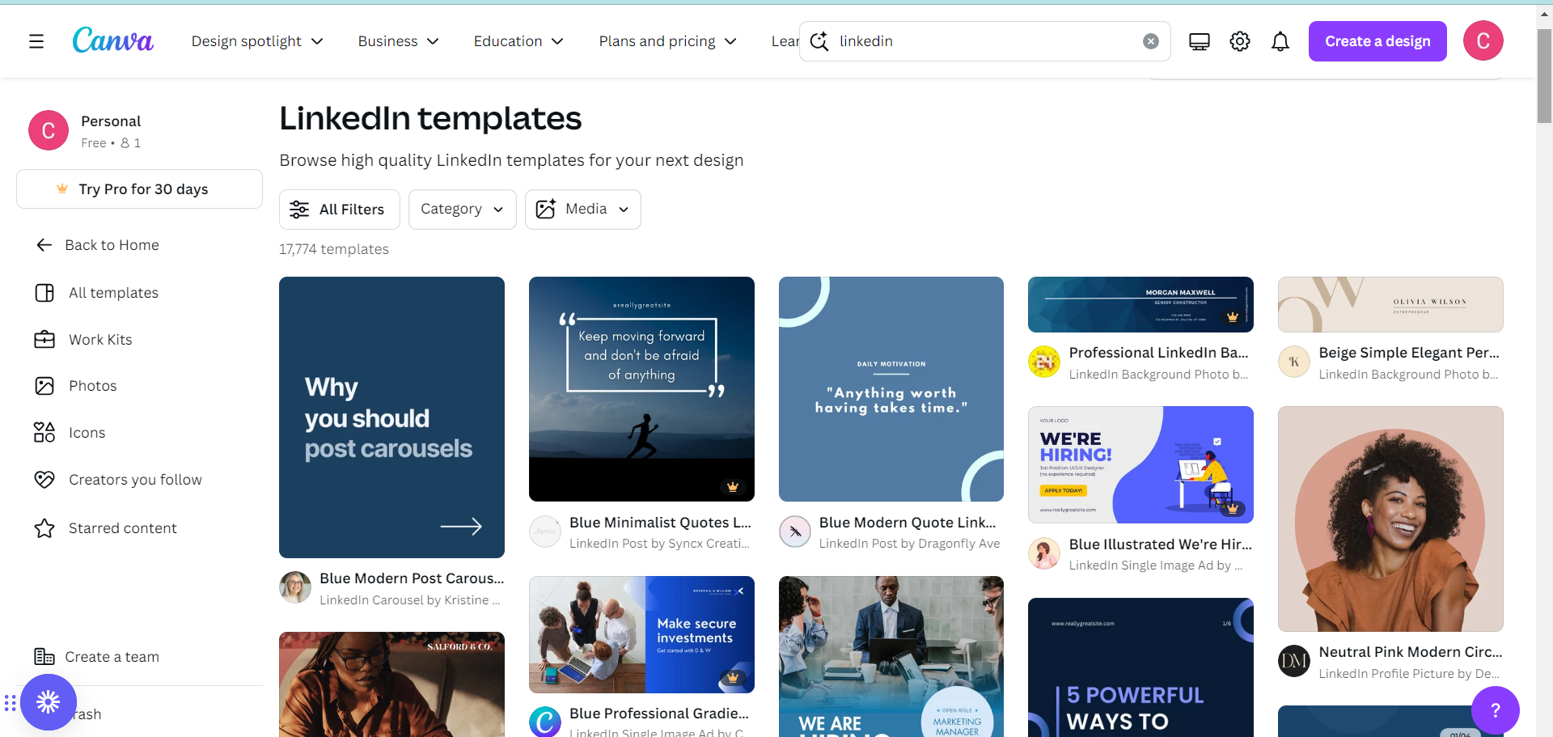This screenshot has height=737, width=1553.
Task: Navigate Back to Home
Action: point(112,244)
